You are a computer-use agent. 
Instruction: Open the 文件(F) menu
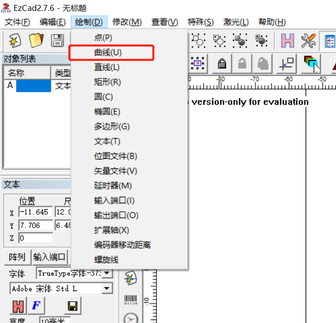pos(17,22)
